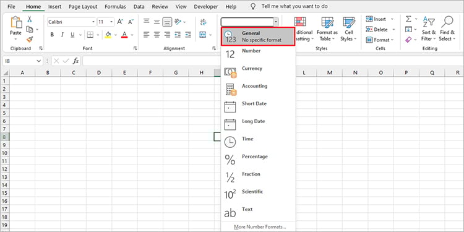Click the Center align icon

(x=157, y=35)
